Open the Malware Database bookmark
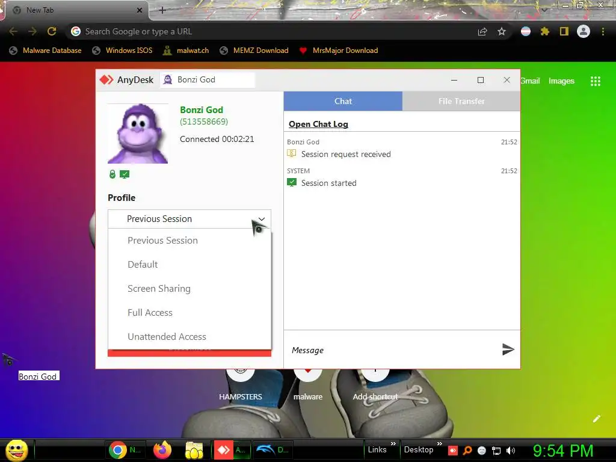The image size is (616, 462). [x=45, y=51]
